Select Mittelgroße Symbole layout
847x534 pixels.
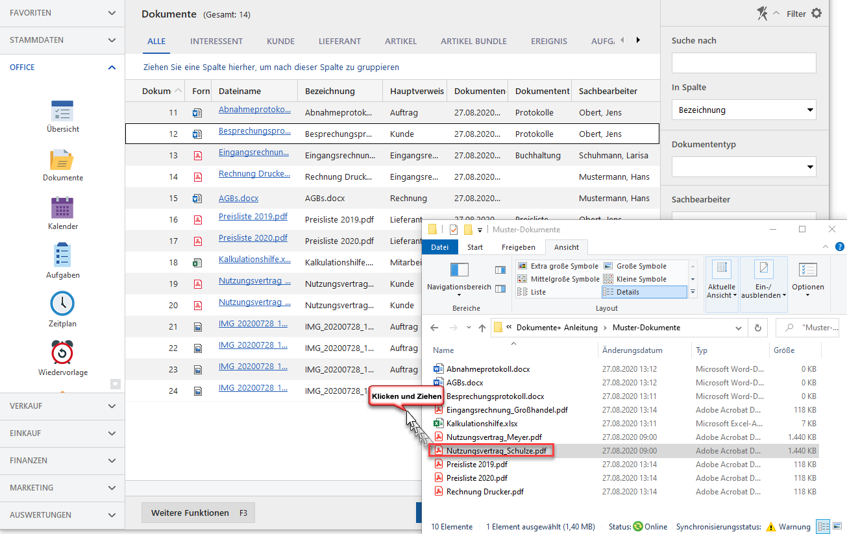[x=558, y=279]
